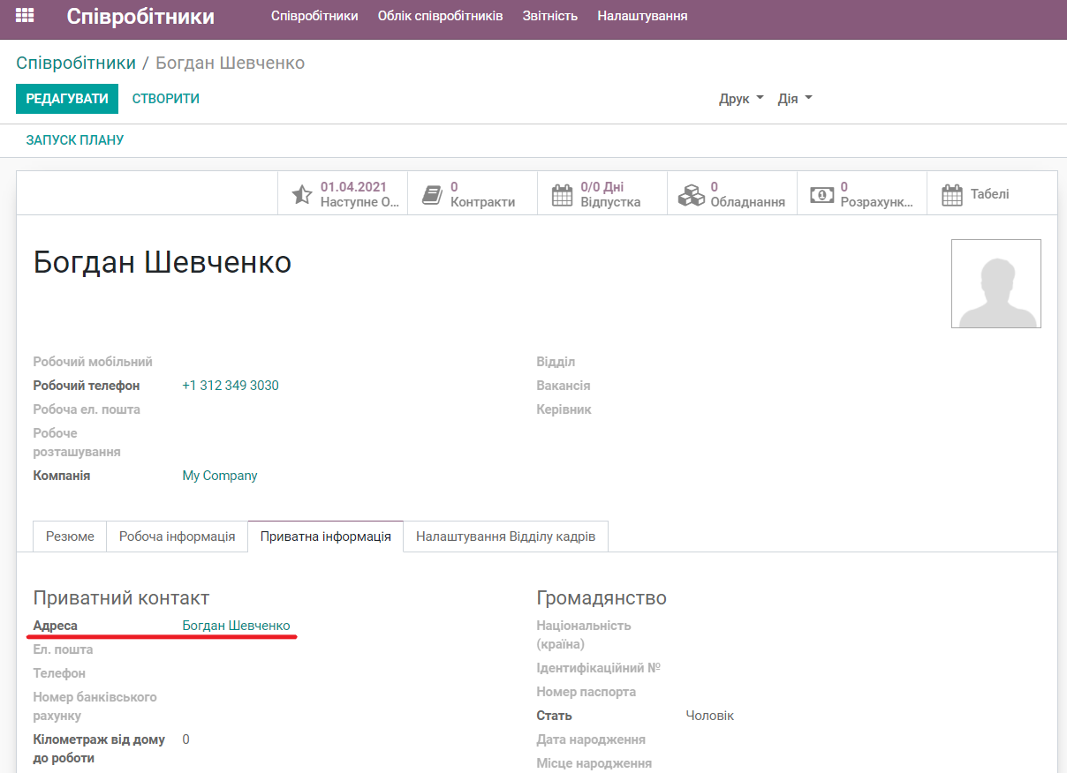Open the Дія dropdown
This screenshot has width=1067, height=773.
coord(793,98)
